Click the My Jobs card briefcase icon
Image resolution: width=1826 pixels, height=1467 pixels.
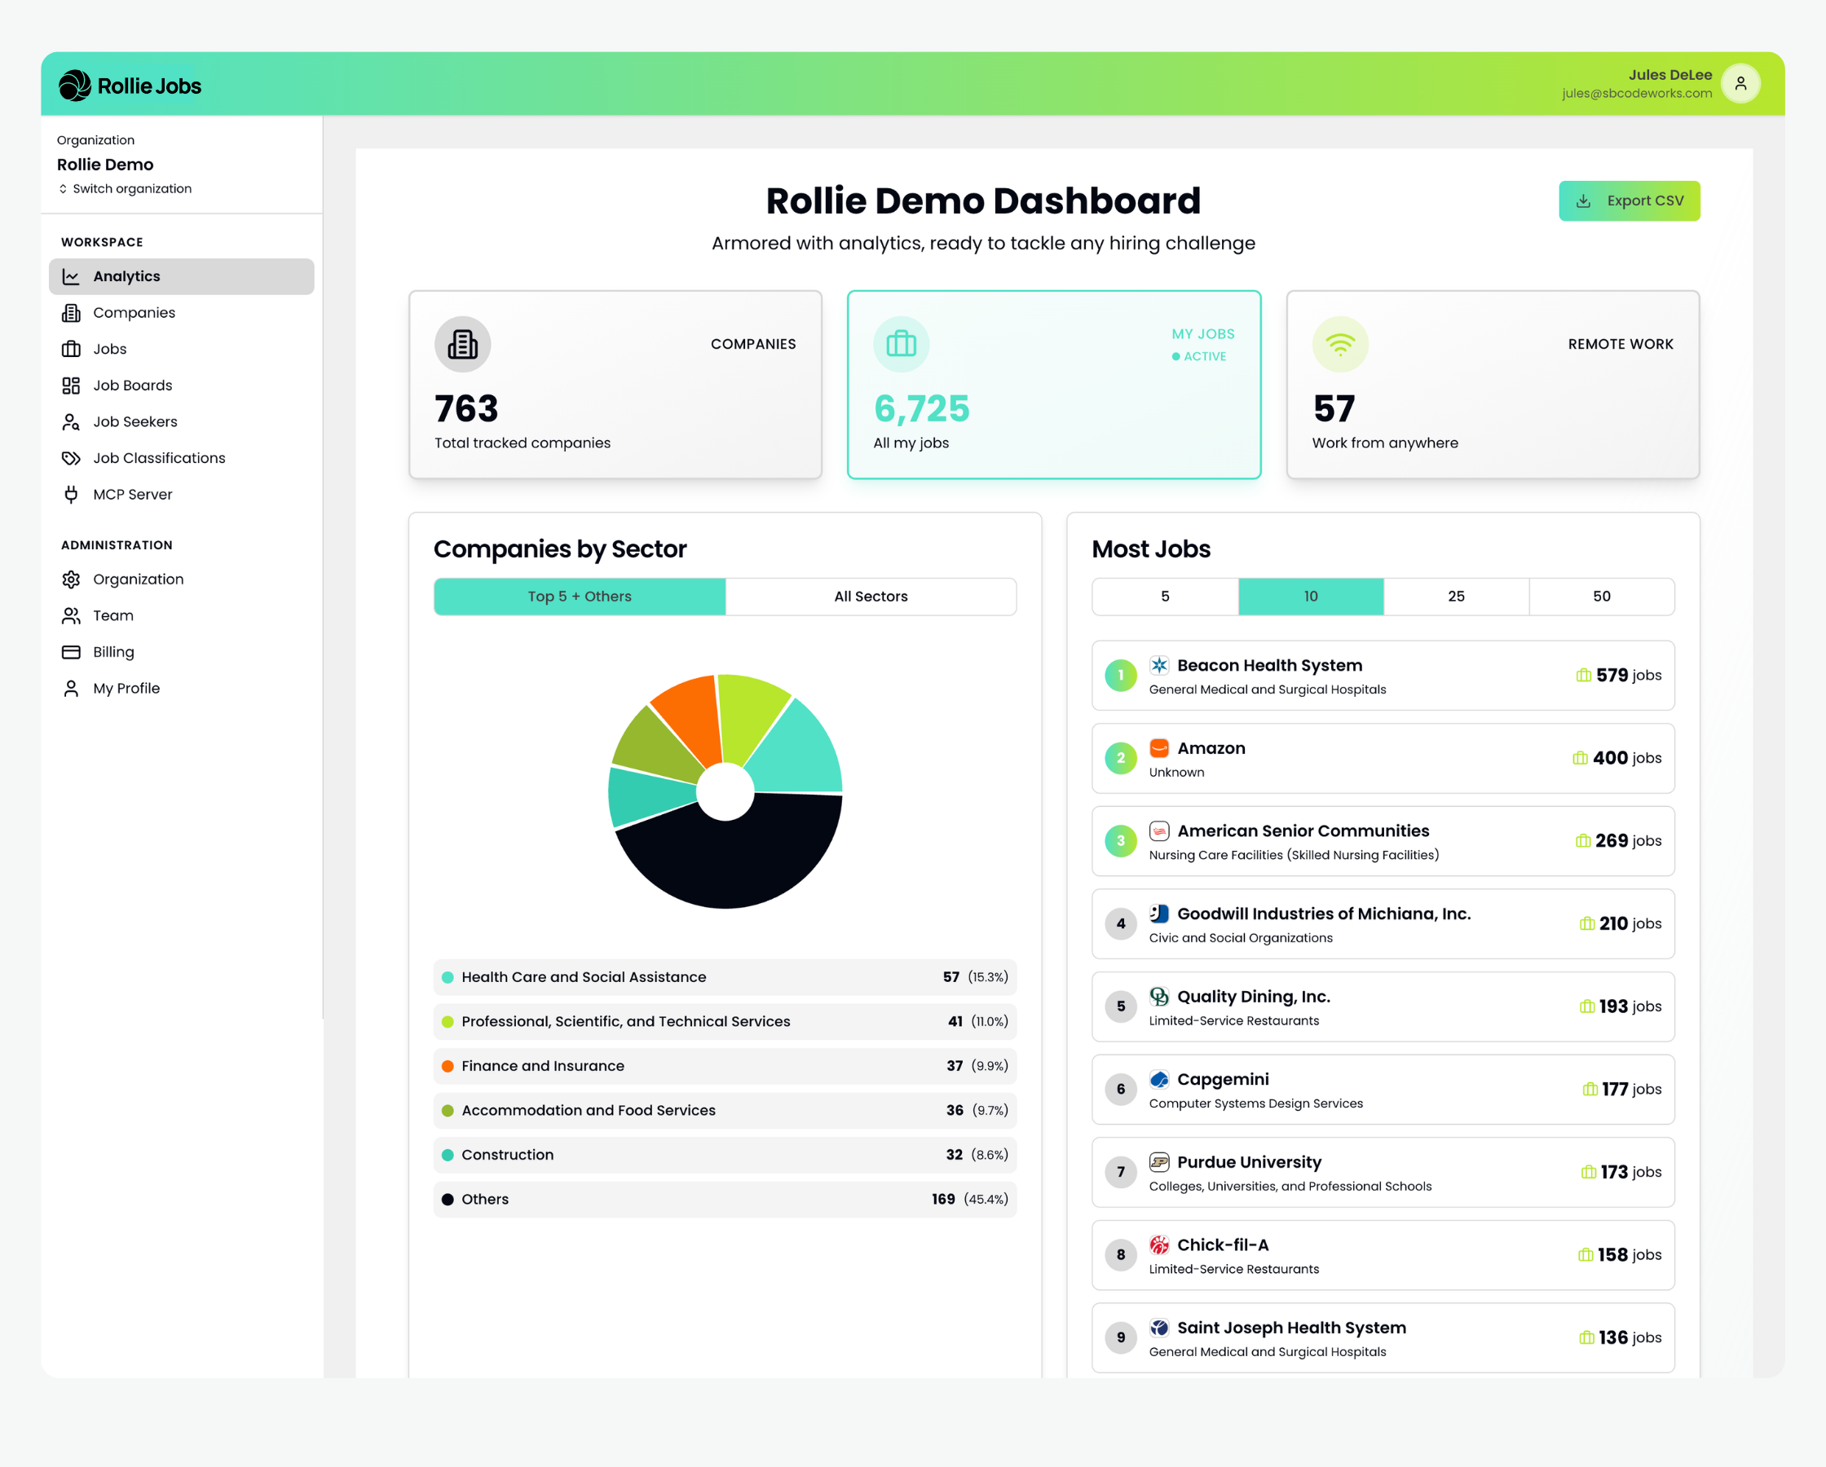901,345
